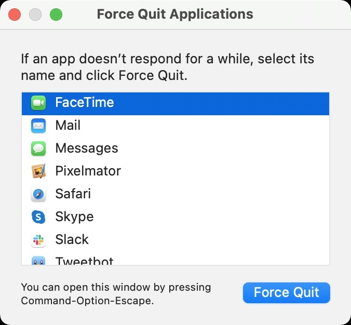Choose Messages from the application list
351x325 pixels.
pos(87,148)
